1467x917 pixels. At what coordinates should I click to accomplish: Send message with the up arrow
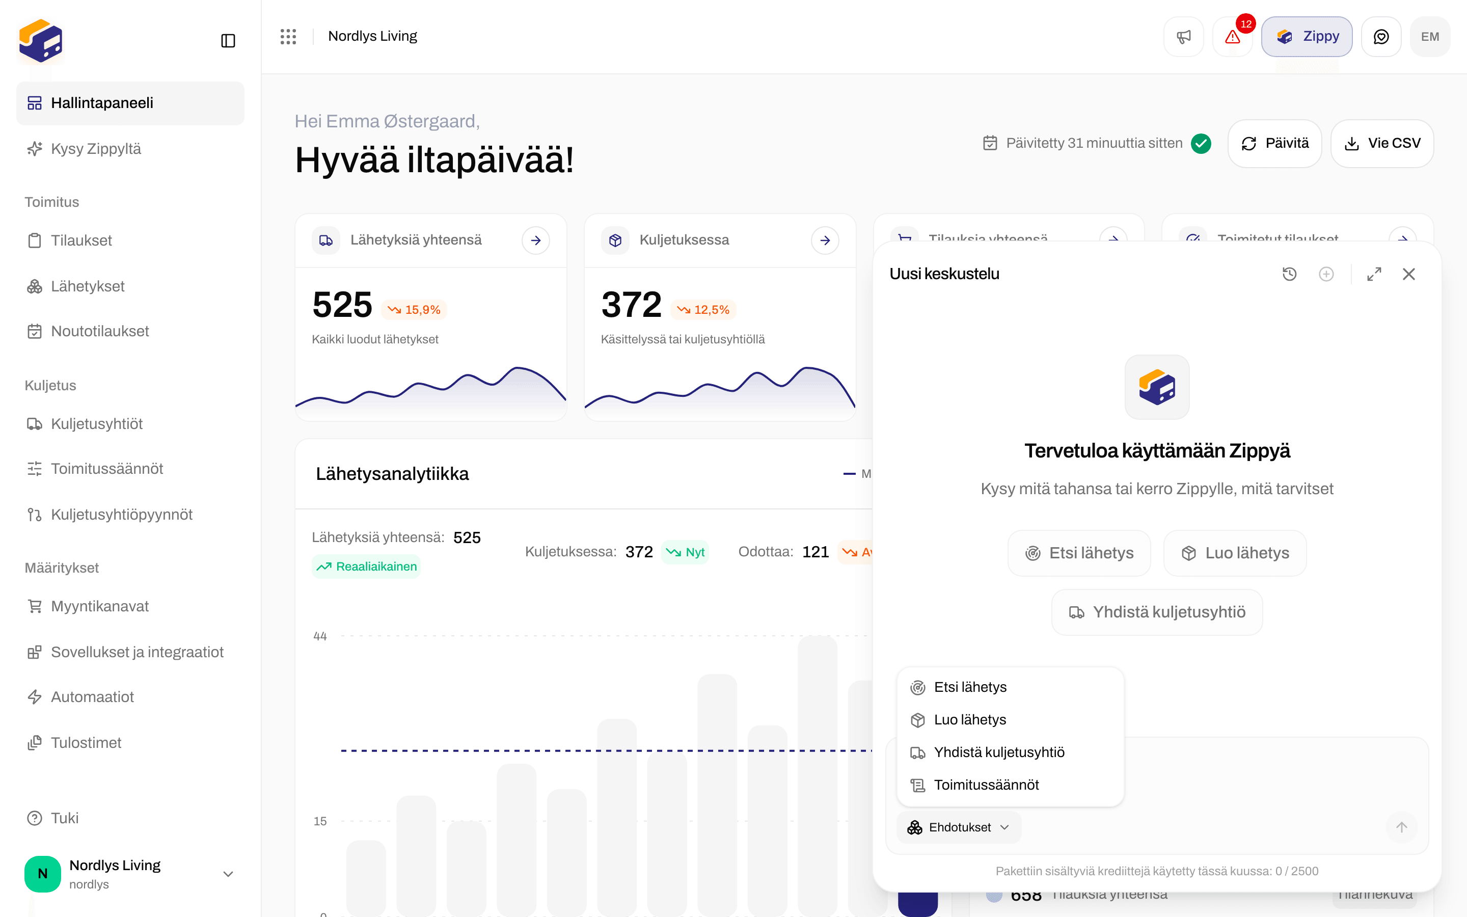[1401, 827]
